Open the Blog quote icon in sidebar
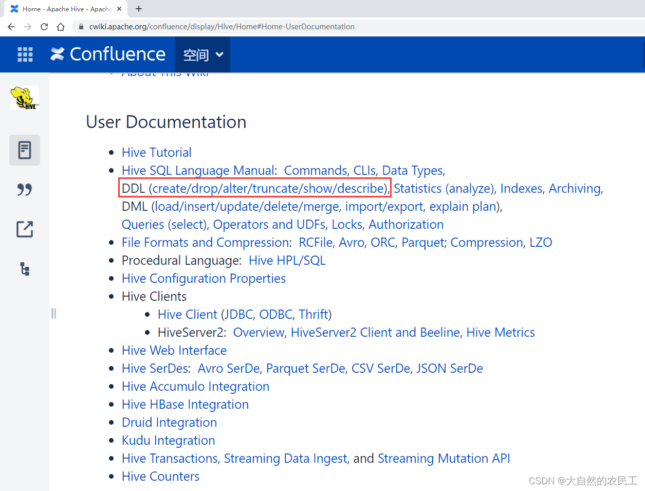This screenshot has height=491, width=645. point(25,190)
